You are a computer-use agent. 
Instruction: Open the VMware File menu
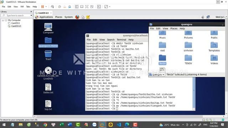(4, 7)
